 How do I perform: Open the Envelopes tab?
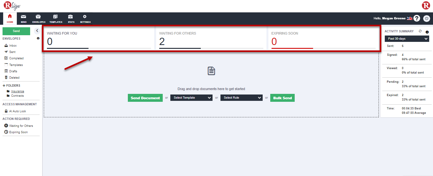39,18
